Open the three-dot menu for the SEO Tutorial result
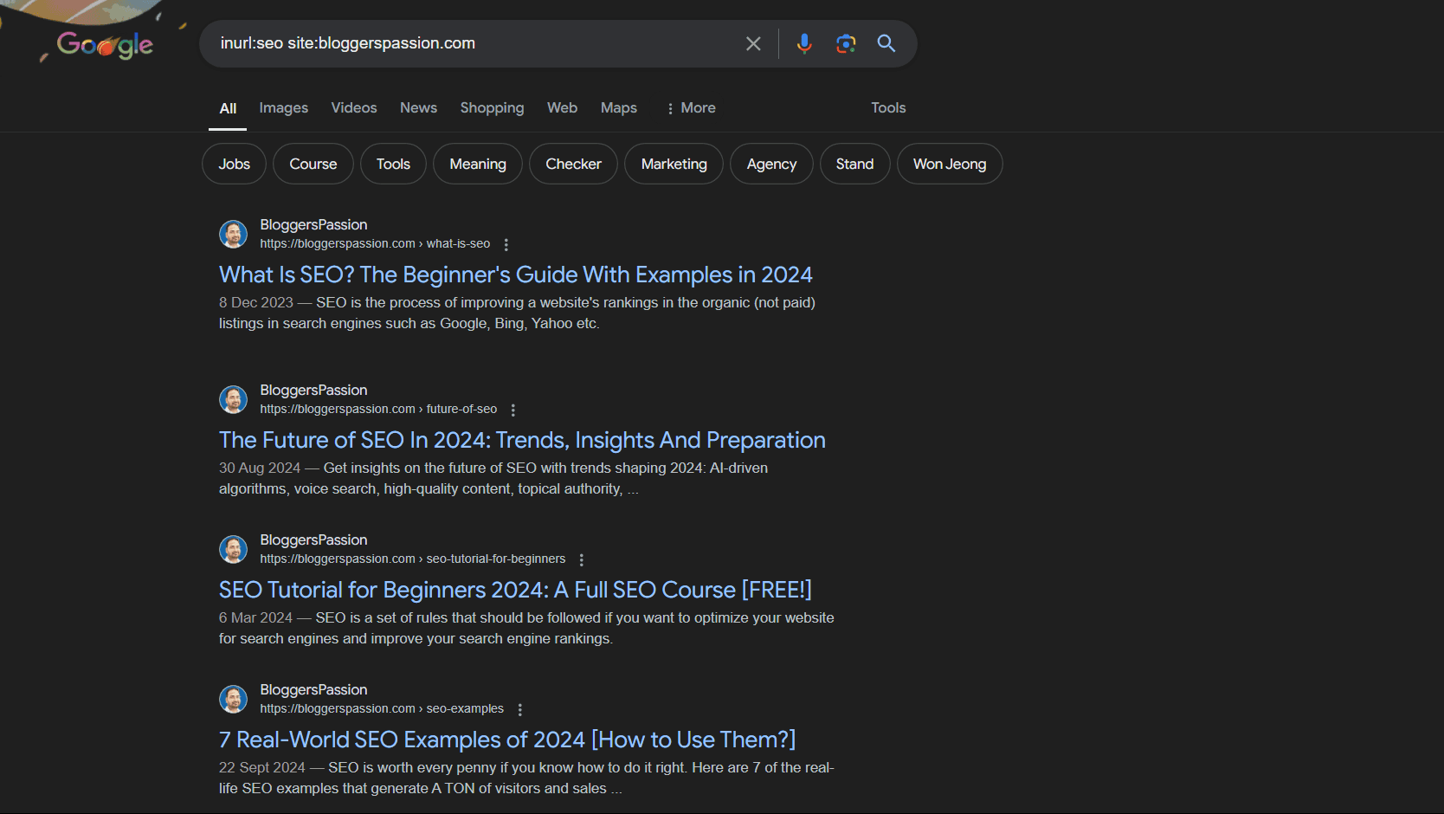The width and height of the screenshot is (1444, 814). tap(581, 559)
